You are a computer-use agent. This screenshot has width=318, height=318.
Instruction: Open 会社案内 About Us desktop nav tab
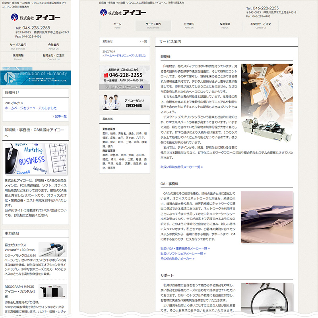(x=189, y=25)
